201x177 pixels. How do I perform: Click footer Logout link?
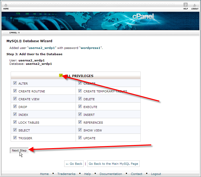click(x=156, y=174)
